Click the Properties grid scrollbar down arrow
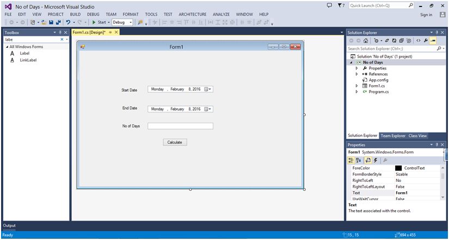 443,197
